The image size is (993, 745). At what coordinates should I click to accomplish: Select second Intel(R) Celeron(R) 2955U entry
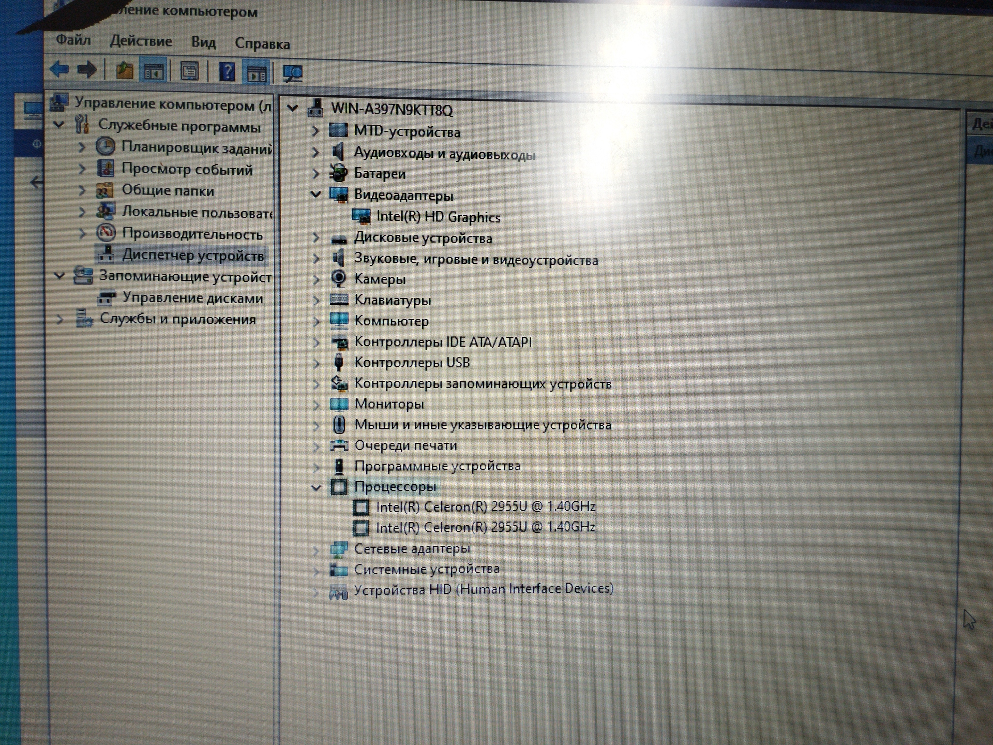tap(486, 527)
